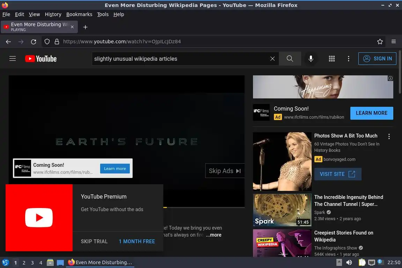Click Learn more on video ad overlay
The height and width of the screenshot is (268, 402).
115,169
